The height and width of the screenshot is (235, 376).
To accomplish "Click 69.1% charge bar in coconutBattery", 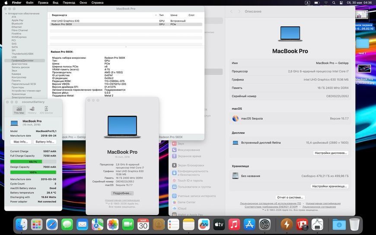I will click(x=33, y=162).
